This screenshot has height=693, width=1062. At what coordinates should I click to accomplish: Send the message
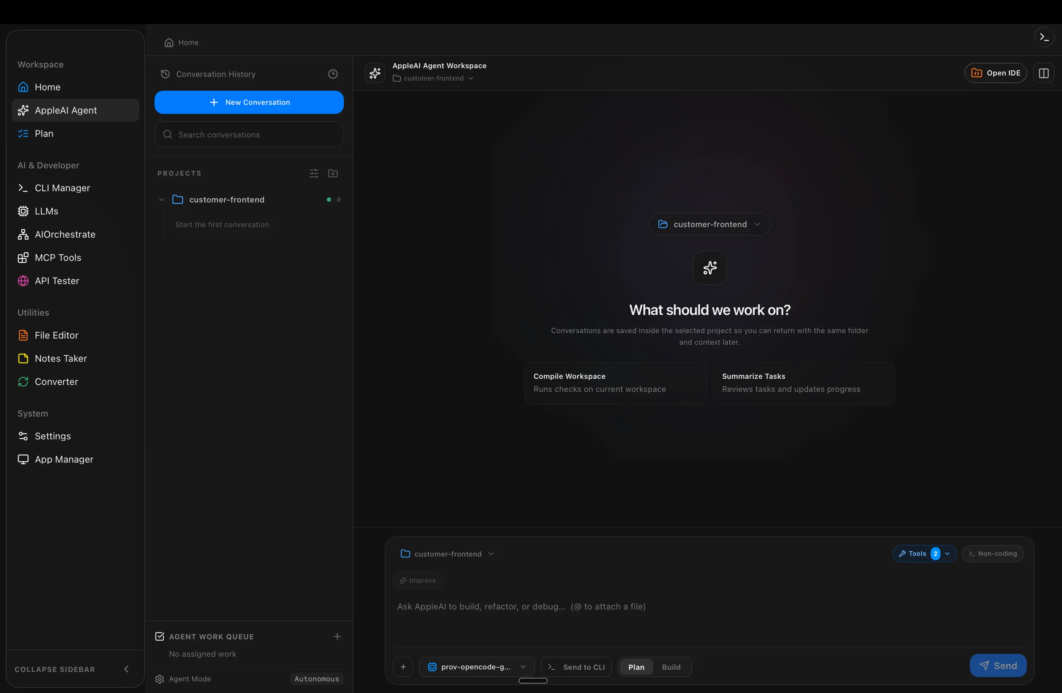pos(998,665)
